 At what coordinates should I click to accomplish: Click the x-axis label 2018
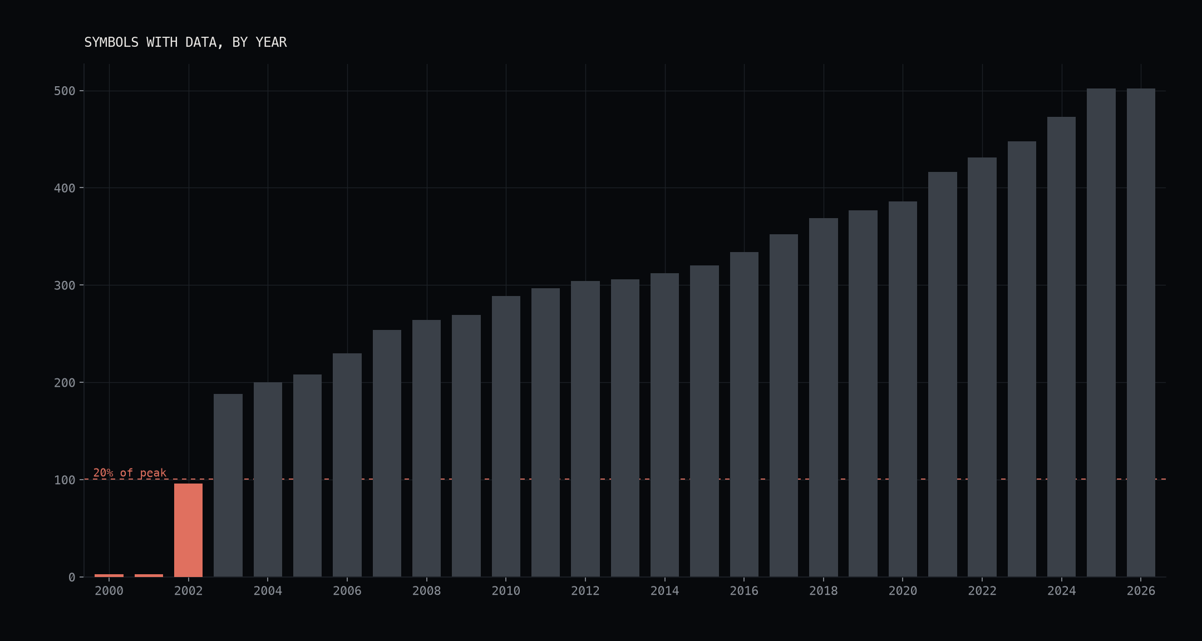(x=824, y=591)
